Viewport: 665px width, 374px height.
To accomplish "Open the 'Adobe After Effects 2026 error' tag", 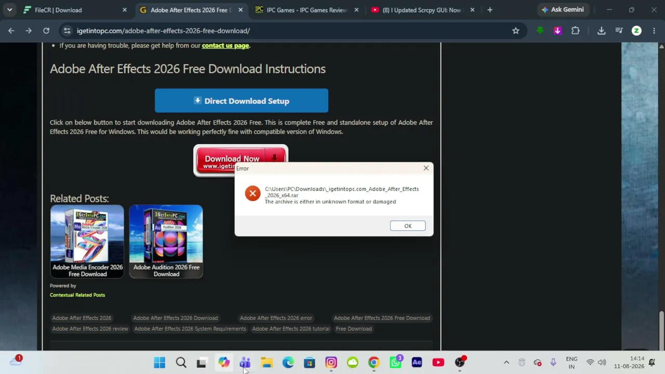I will click(x=276, y=318).
